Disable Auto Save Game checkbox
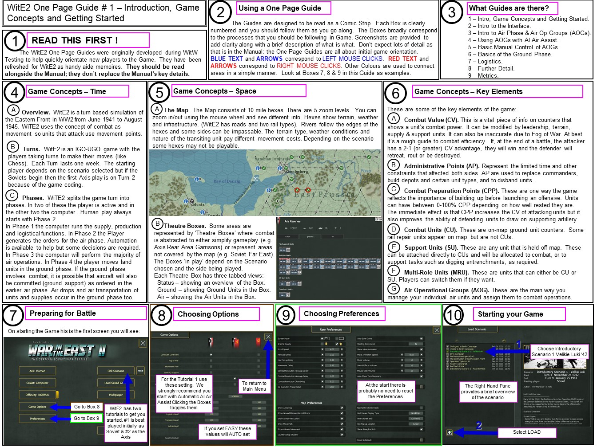Viewport: 597px width, 447px height. point(422,338)
